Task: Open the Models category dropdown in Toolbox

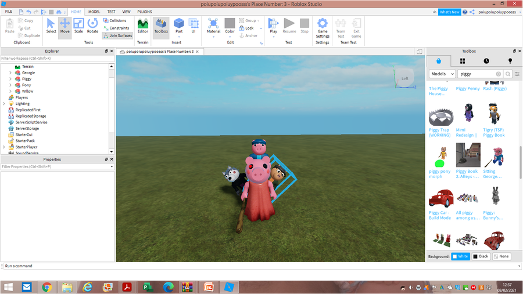Action: [442, 74]
